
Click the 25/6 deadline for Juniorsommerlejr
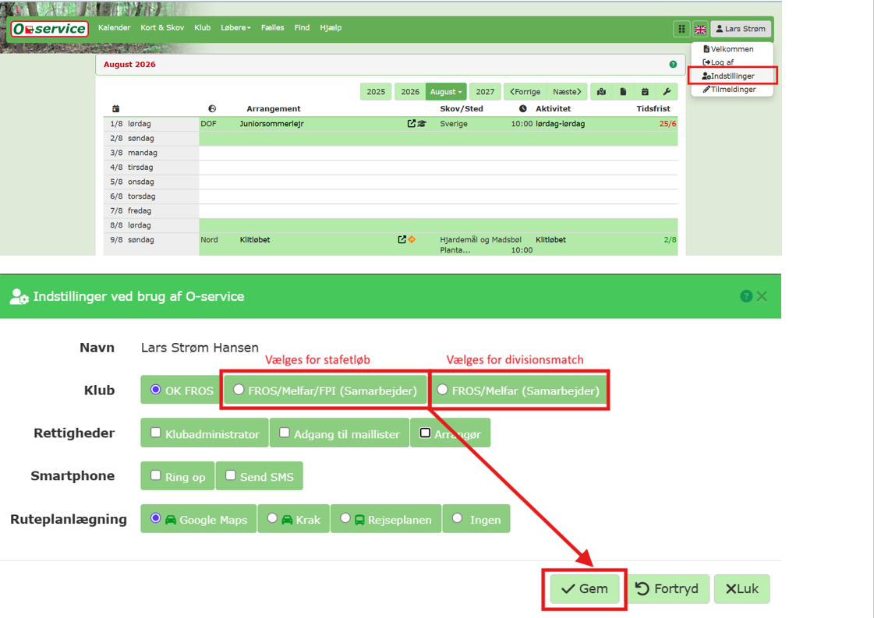tap(667, 124)
